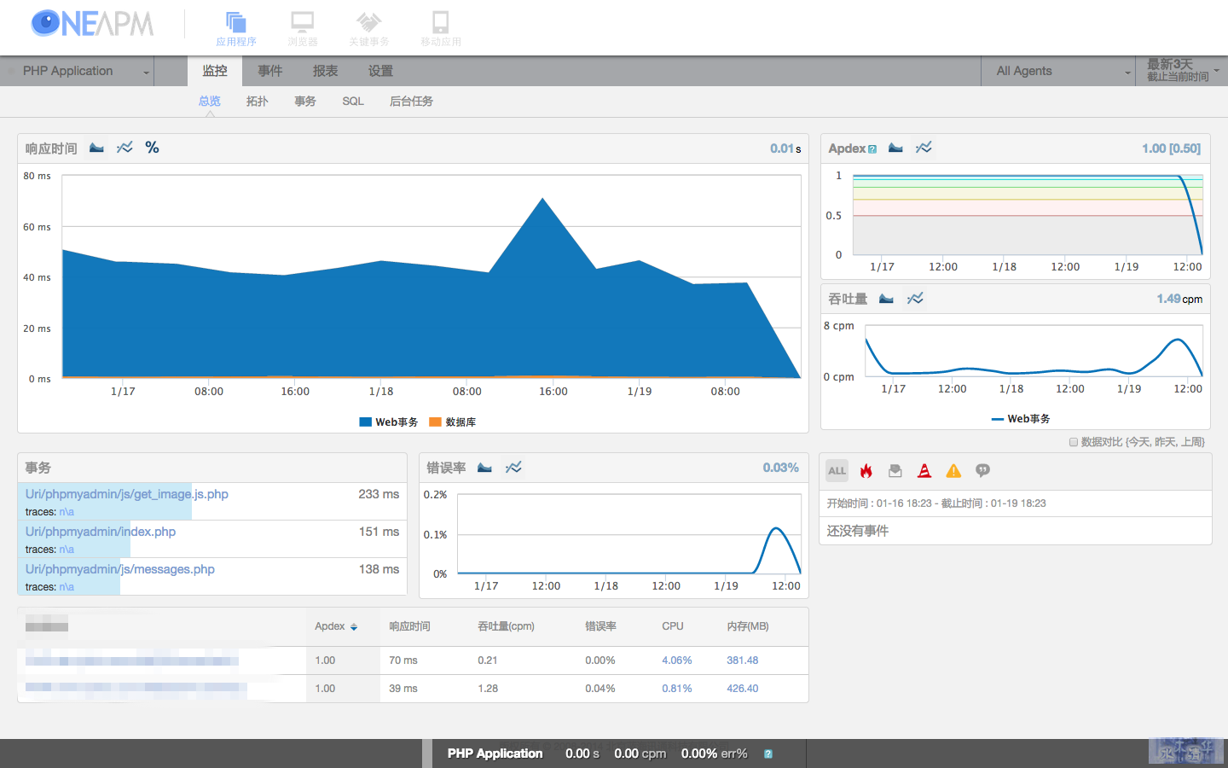
Task: Click the OneAPM logo
Action: click(x=92, y=24)
